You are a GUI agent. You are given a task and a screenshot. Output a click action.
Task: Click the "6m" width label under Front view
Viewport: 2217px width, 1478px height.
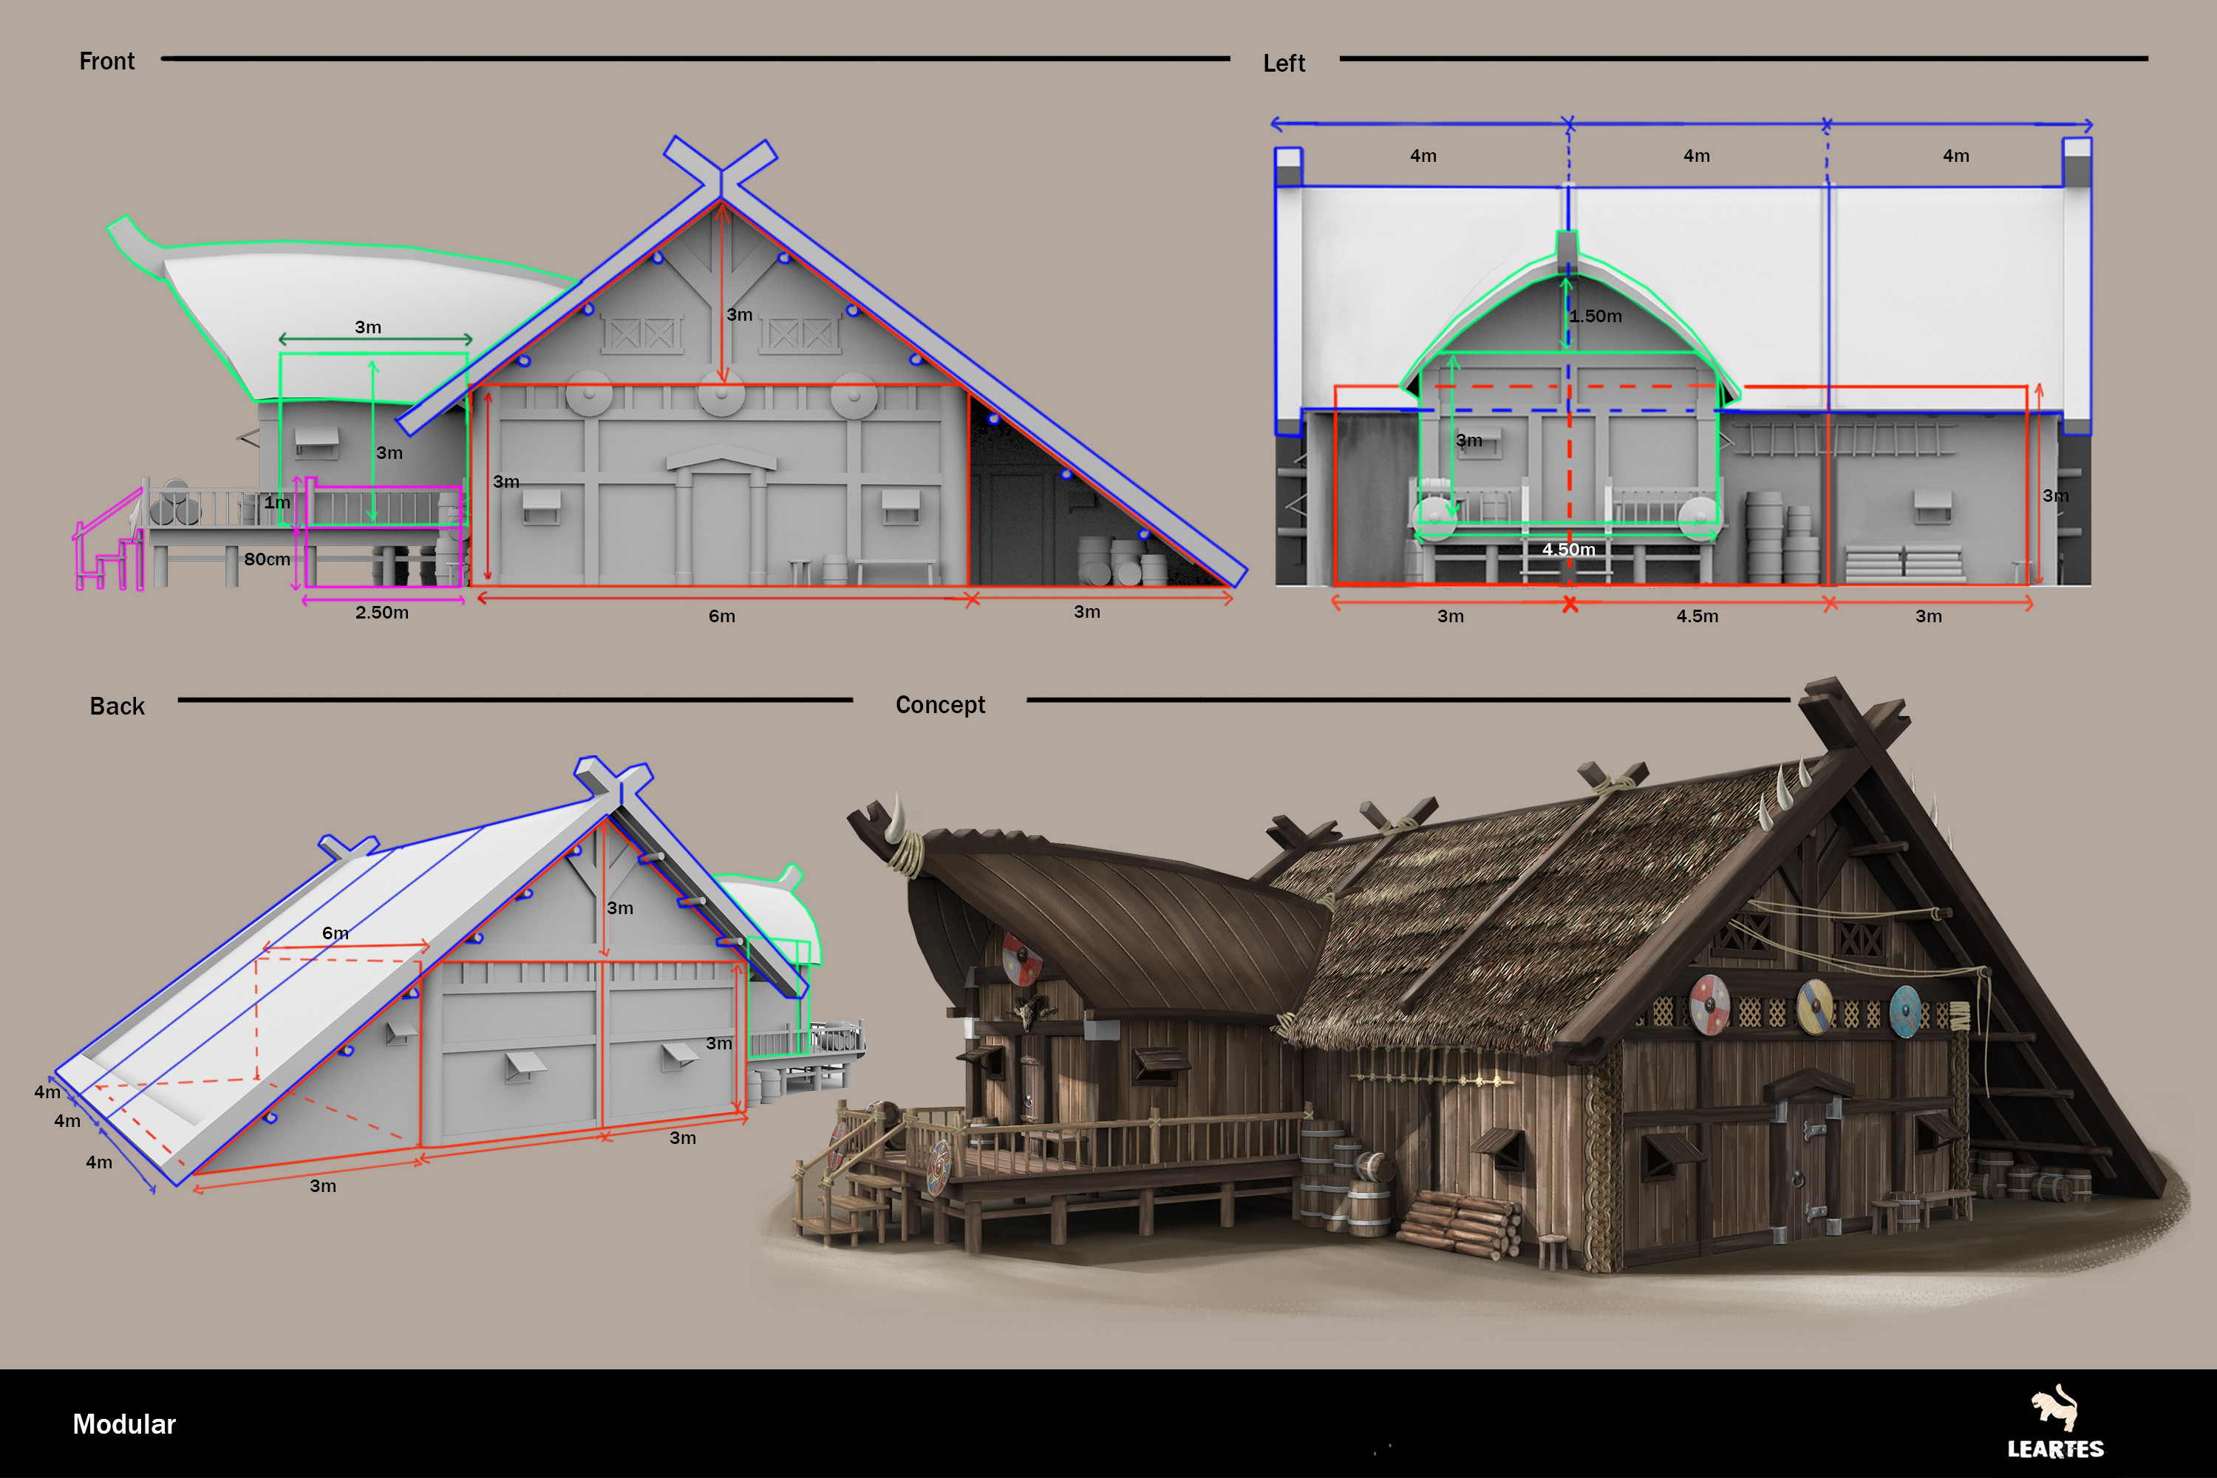[x=722, y=616]
